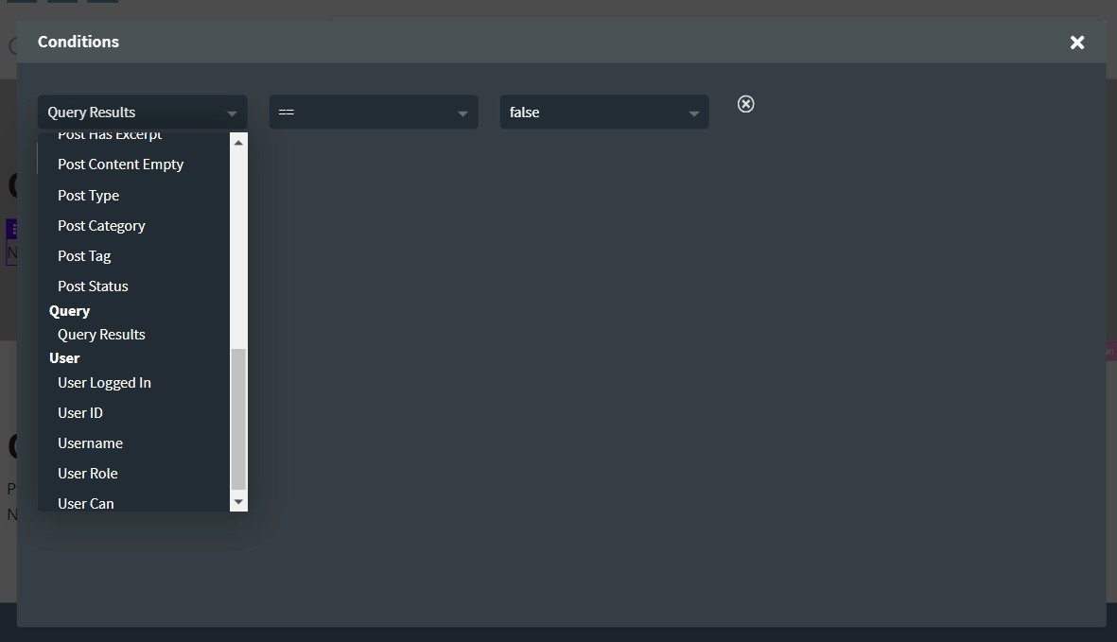Open the == operator dropdown
This screenshot has height=642, width=1117.
point(374,113)
